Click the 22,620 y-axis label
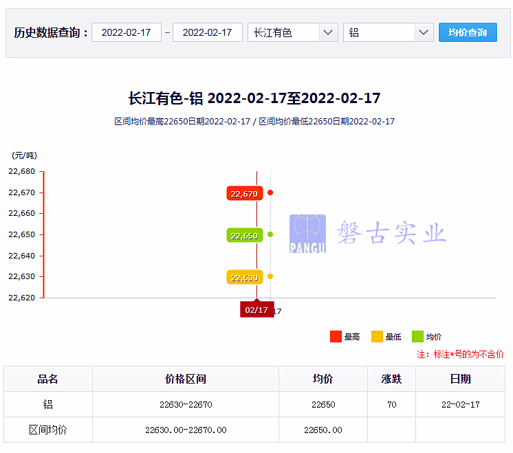 21,298
